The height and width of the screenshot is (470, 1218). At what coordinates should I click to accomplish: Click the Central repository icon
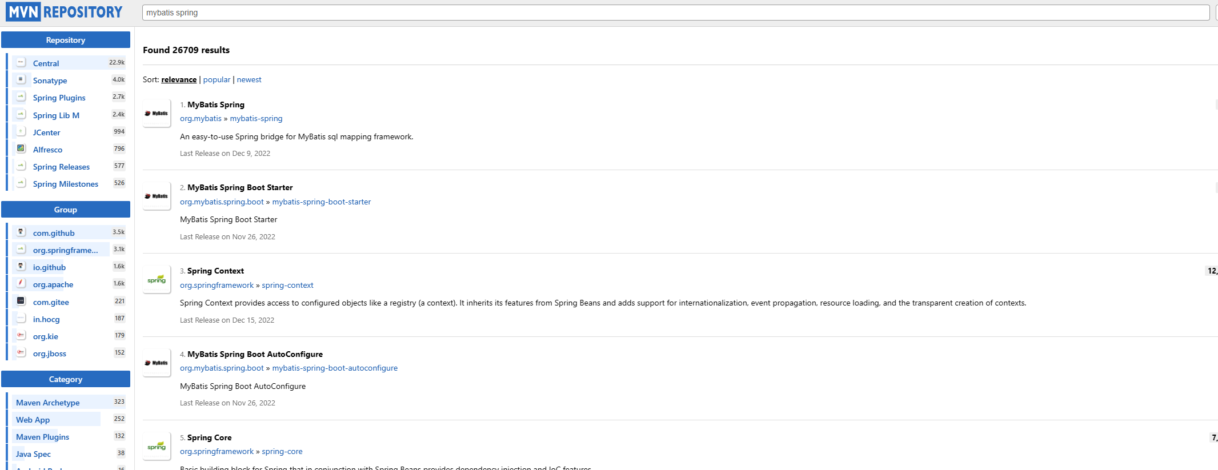coord(21,62)
